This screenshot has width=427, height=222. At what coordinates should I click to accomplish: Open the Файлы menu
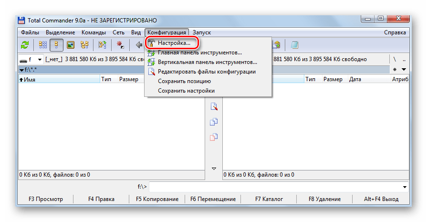tap(30, 32)
